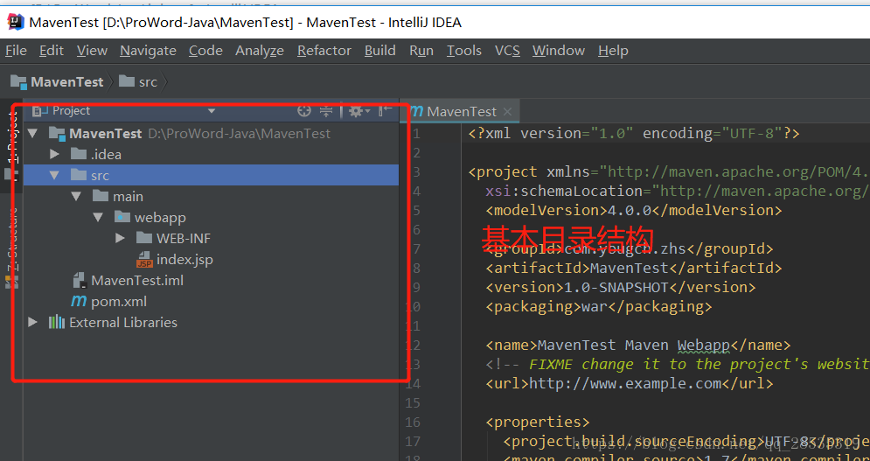The height and width of the screenshot is (461, 870).
Task: Click line number 14 in gutter
Action: pyautogui.click(x=414, y=383)
